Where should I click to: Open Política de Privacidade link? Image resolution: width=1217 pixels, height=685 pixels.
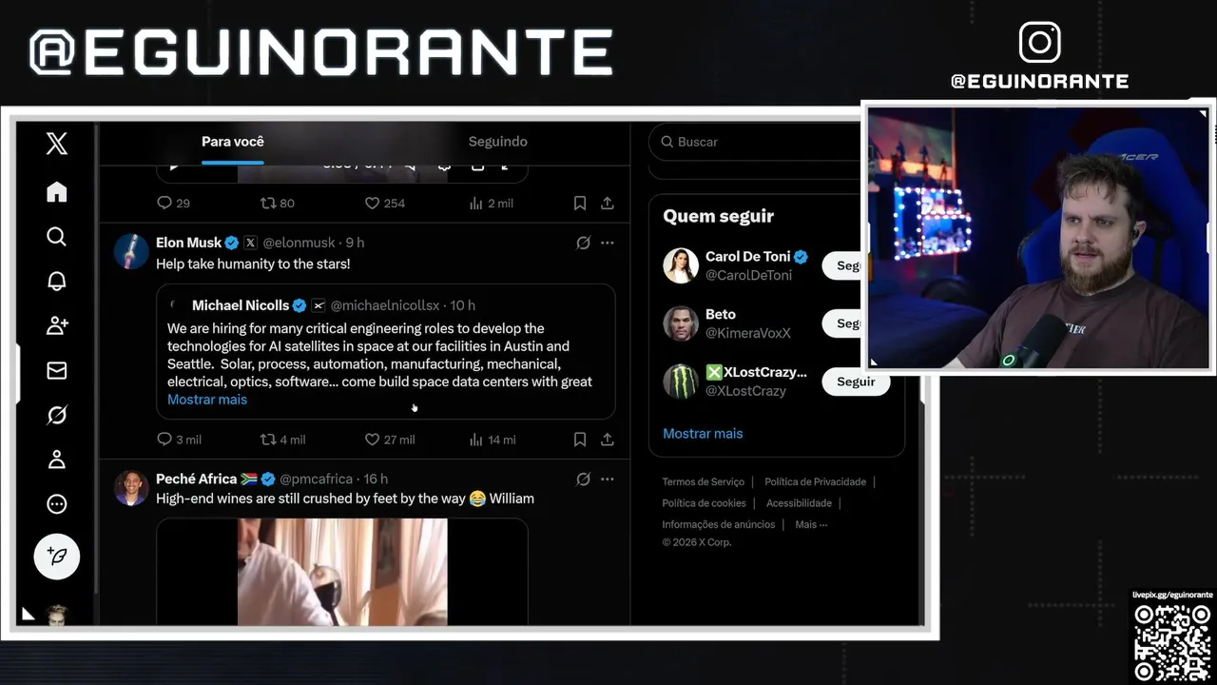tap(815, 482)
